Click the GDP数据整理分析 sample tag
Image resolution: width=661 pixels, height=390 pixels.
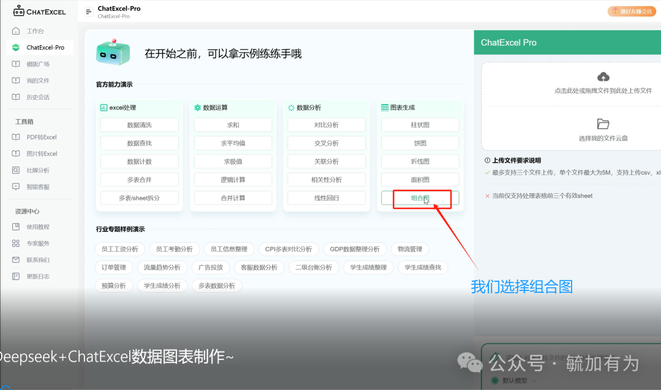click(355, 249)
